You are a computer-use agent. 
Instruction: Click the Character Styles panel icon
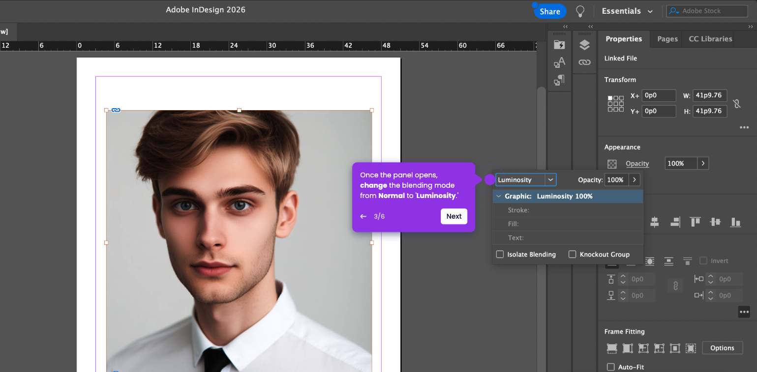click(x=559, y=62)
